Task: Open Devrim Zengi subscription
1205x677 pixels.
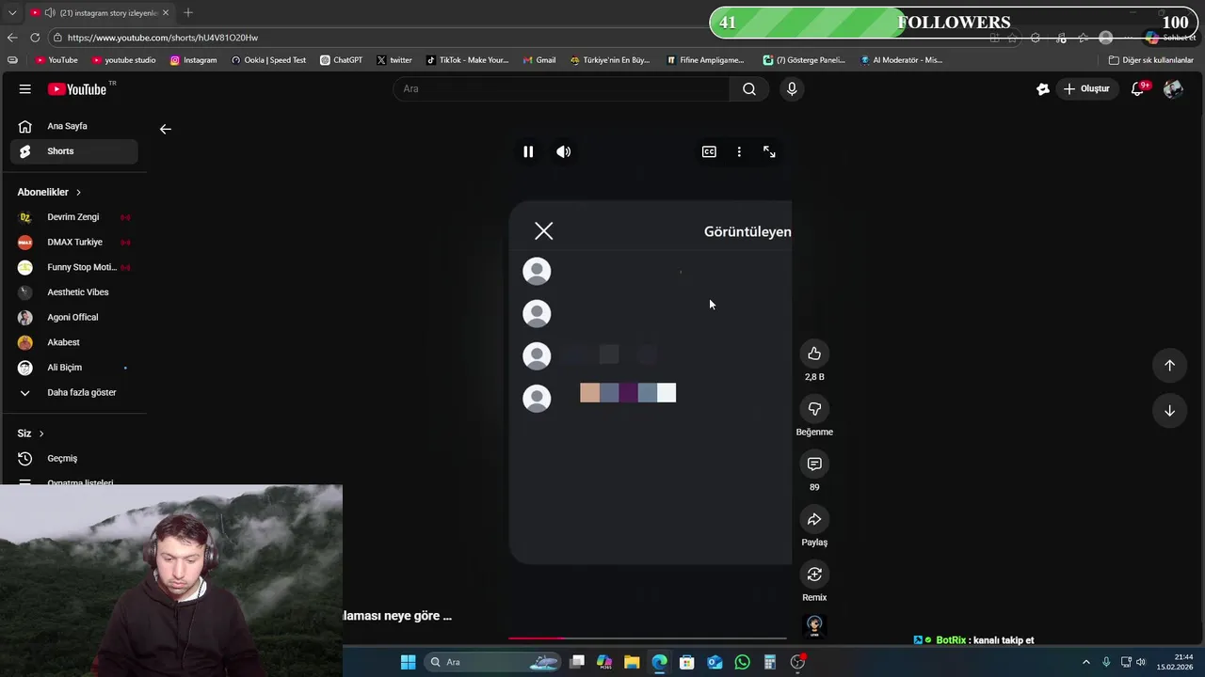Action: point(73,217)
